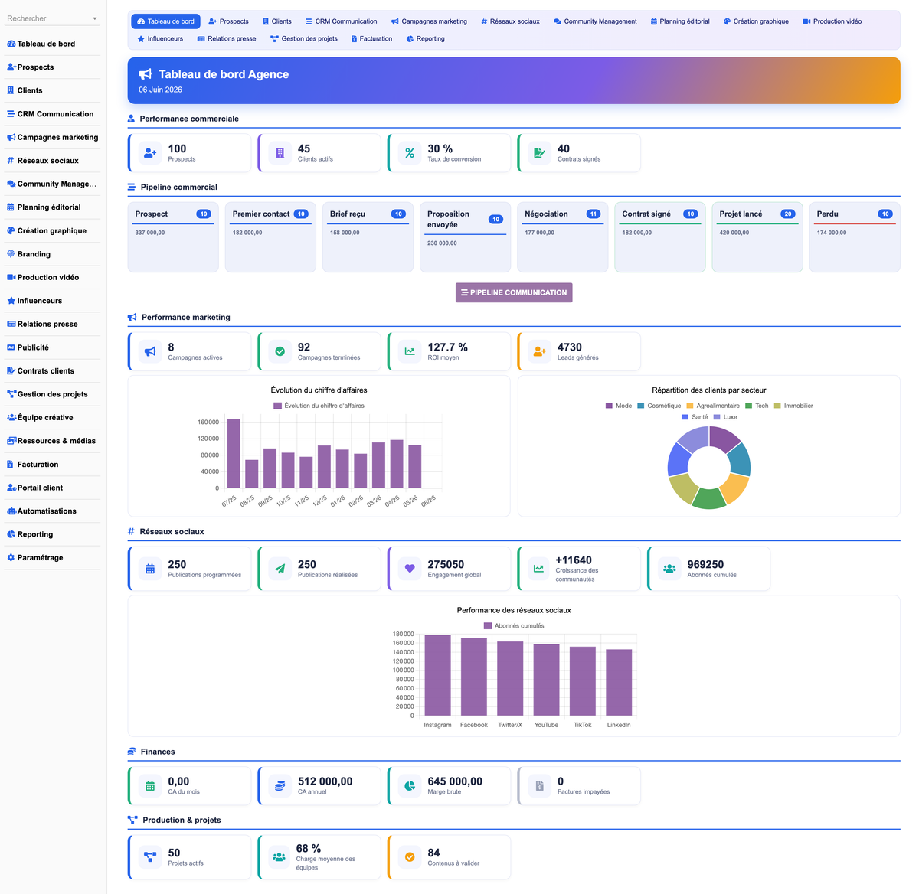Open the Planning éditorial top tab
919x894 pixels.
click(x=680, y=21)
